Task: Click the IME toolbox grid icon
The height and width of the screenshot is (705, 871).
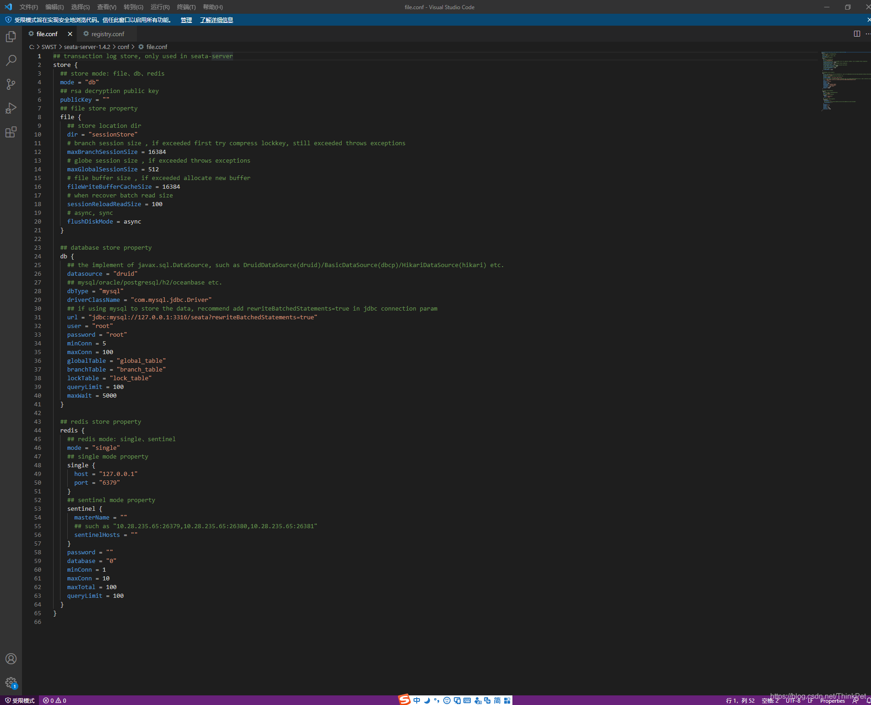Action: click(x=507, y=700)
